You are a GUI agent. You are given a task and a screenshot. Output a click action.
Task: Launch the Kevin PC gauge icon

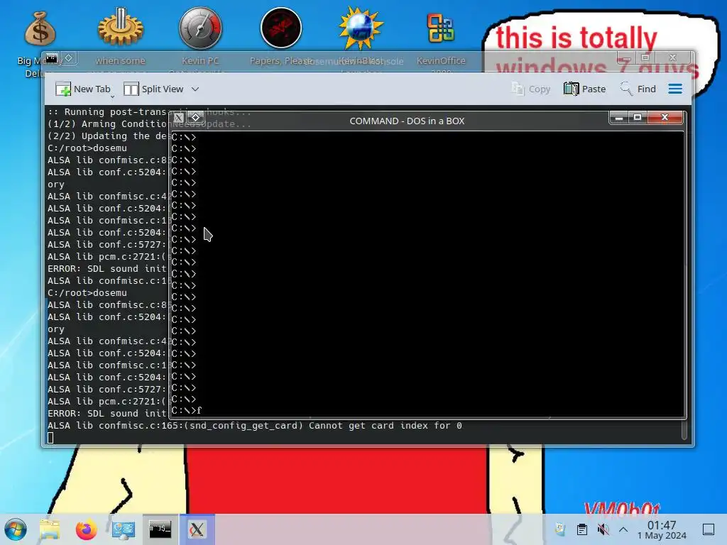point(200,28)
